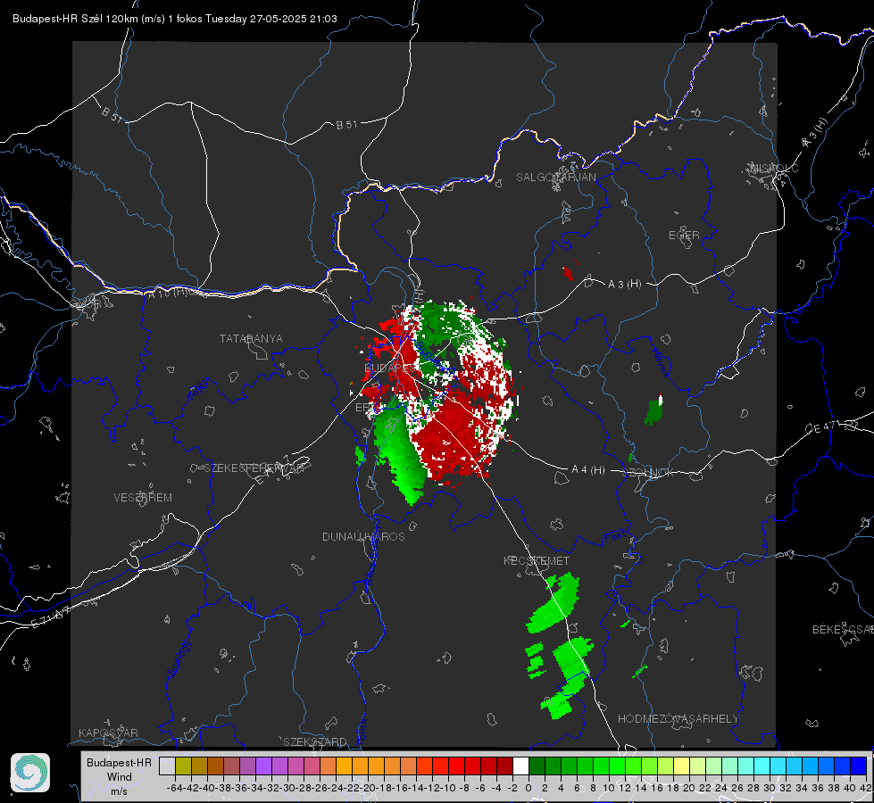The height and width of the screenshot is (803, 874).
Task: Click the MISKOLC city label
Action: (x=774, y=168)
